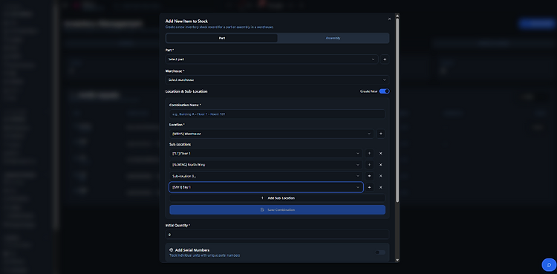The width and height of the screenshot is (557, 274).
Task: Open the Floor 1 sub-location dropdown
Action: [x=266, y=154]
